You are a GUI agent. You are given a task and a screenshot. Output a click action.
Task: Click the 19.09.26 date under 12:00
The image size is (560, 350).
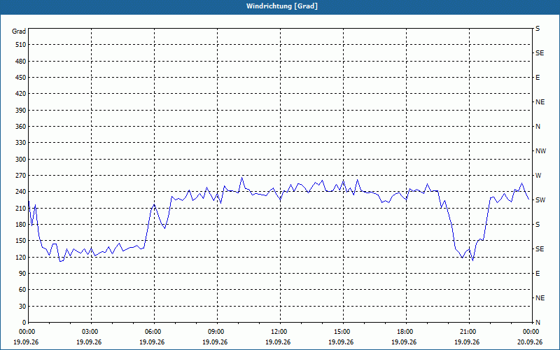pos(278,342)
